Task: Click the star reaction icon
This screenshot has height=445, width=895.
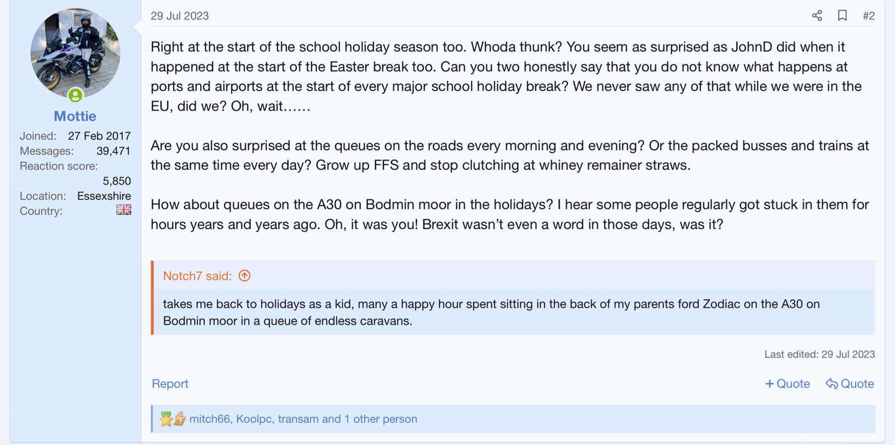Action: 166,419
